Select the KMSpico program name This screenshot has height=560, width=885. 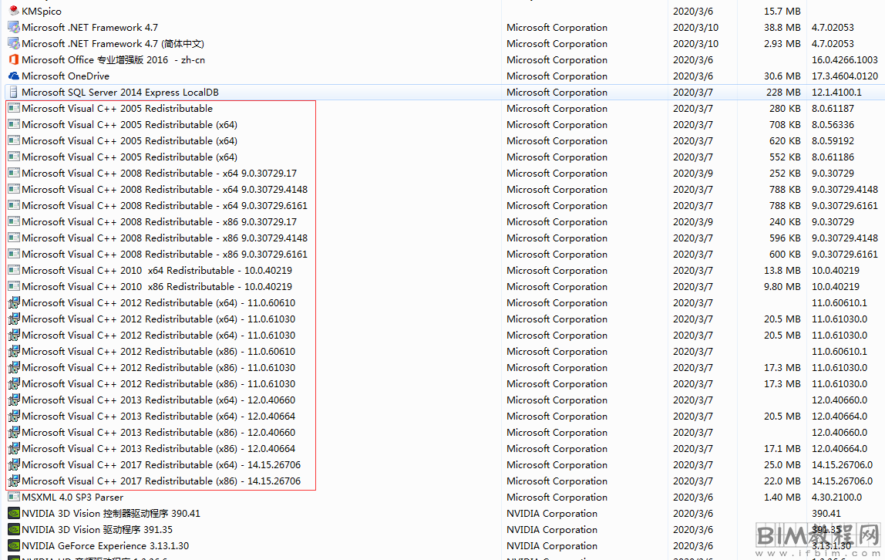pos(42,12)
